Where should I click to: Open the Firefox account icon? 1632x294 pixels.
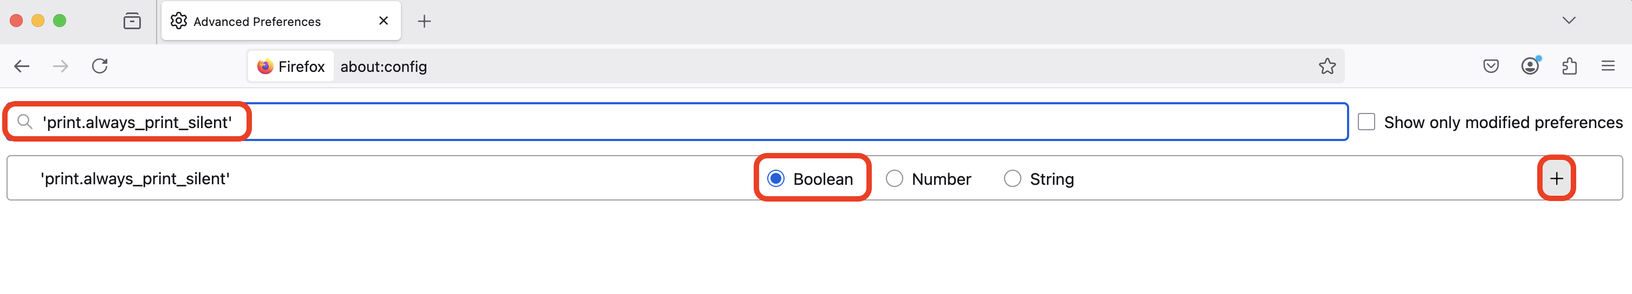pos(1530,66)
